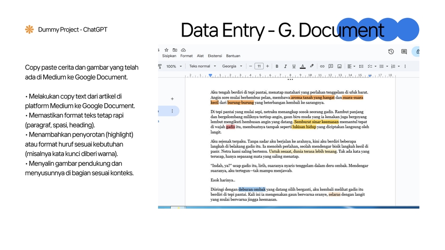Click the orange asterisk logo

(x=29, y=29)
